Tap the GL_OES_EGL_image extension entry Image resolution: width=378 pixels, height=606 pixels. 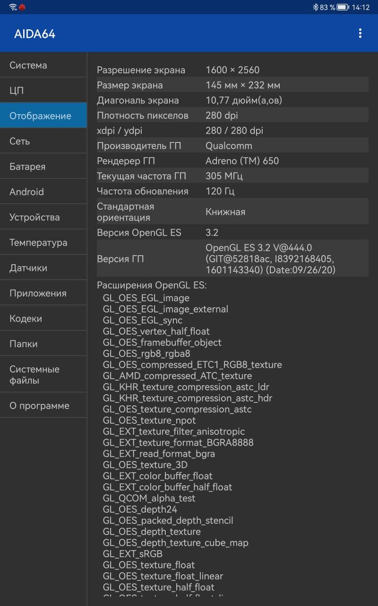click(x=146, y=298)
